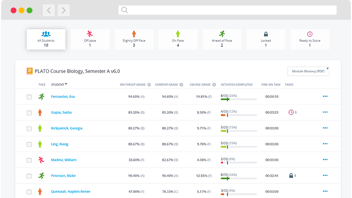The image size is (352, 198).
Task: Click the orange course document icon
Action: [x=29, y=71]
